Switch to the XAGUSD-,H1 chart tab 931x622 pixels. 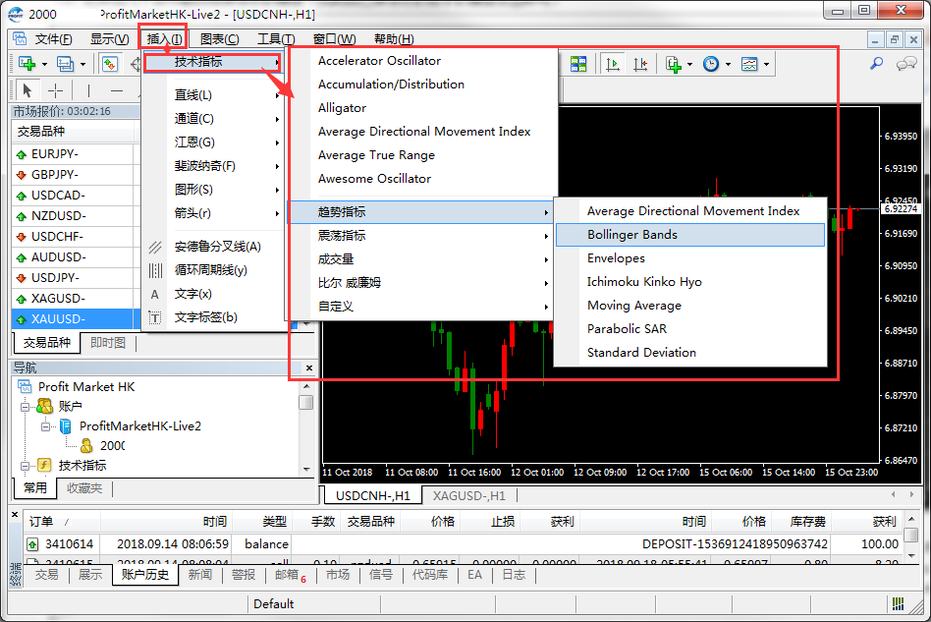[468, 496]
